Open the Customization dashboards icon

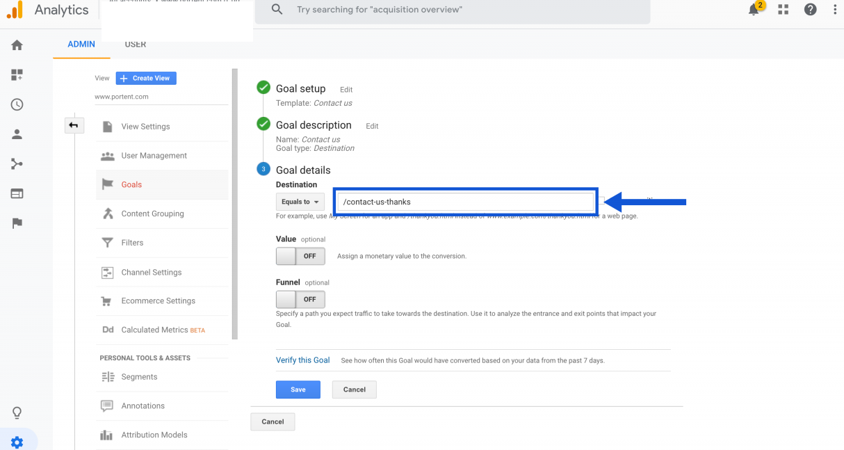[x=17, y=75]
